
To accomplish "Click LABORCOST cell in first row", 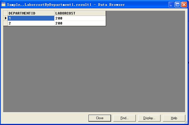I will pos(80,18).
